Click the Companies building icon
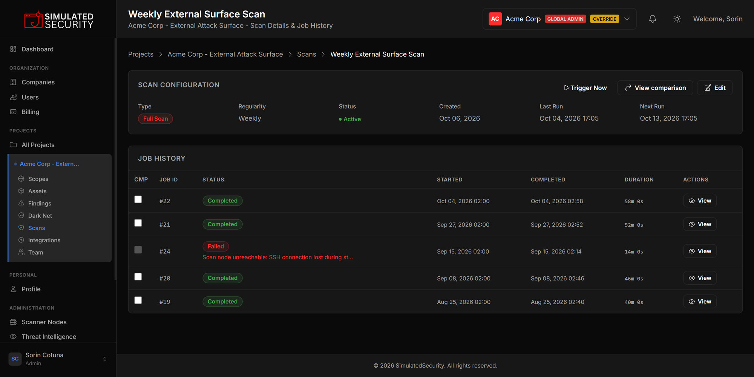Viewport: 754px width, 377px height. pos(13,82)
